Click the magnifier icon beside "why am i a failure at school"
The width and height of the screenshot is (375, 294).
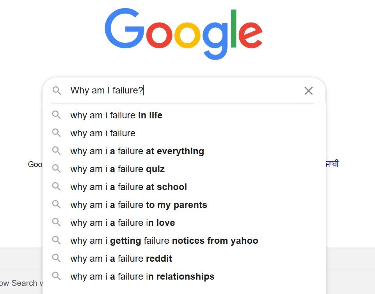(x=57, y=187)
